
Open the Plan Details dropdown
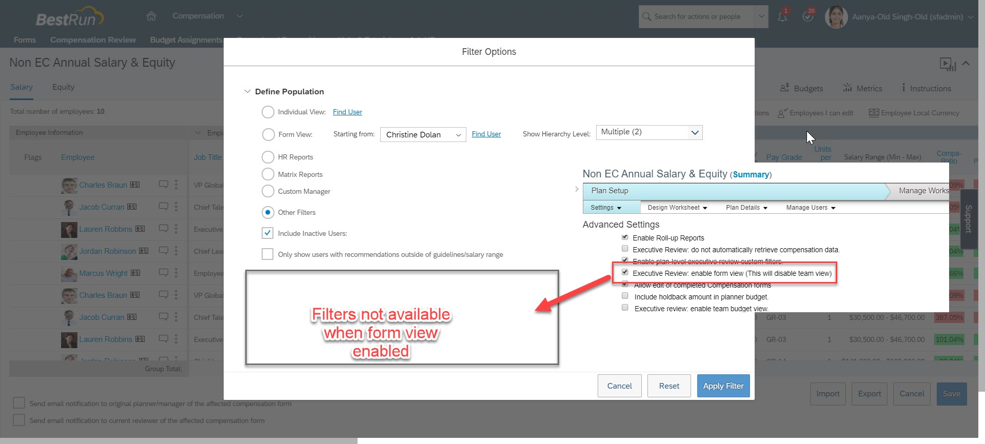pos(746,208)
